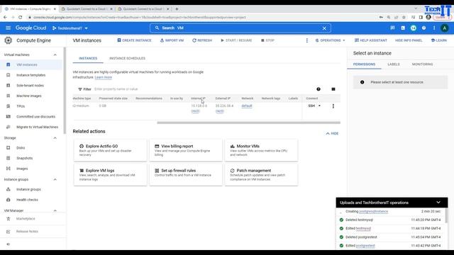Click Create Instance button
Image resolution: width=454 pixels, height=255 pixels.
(x=134, y=40)
